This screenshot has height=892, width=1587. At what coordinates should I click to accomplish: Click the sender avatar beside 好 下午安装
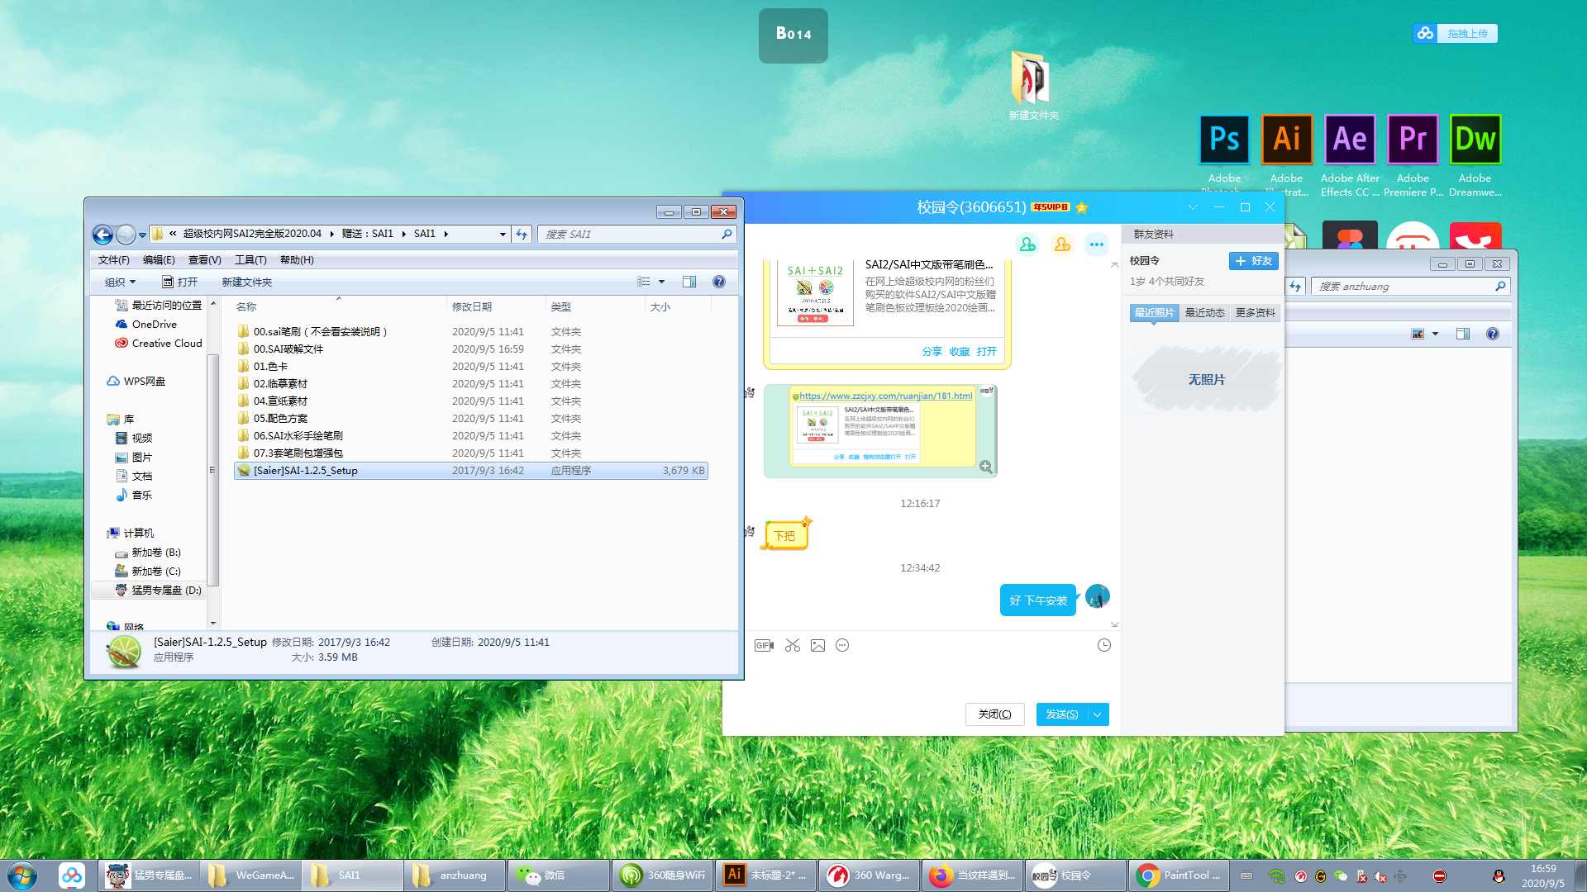pos(1097,596)
